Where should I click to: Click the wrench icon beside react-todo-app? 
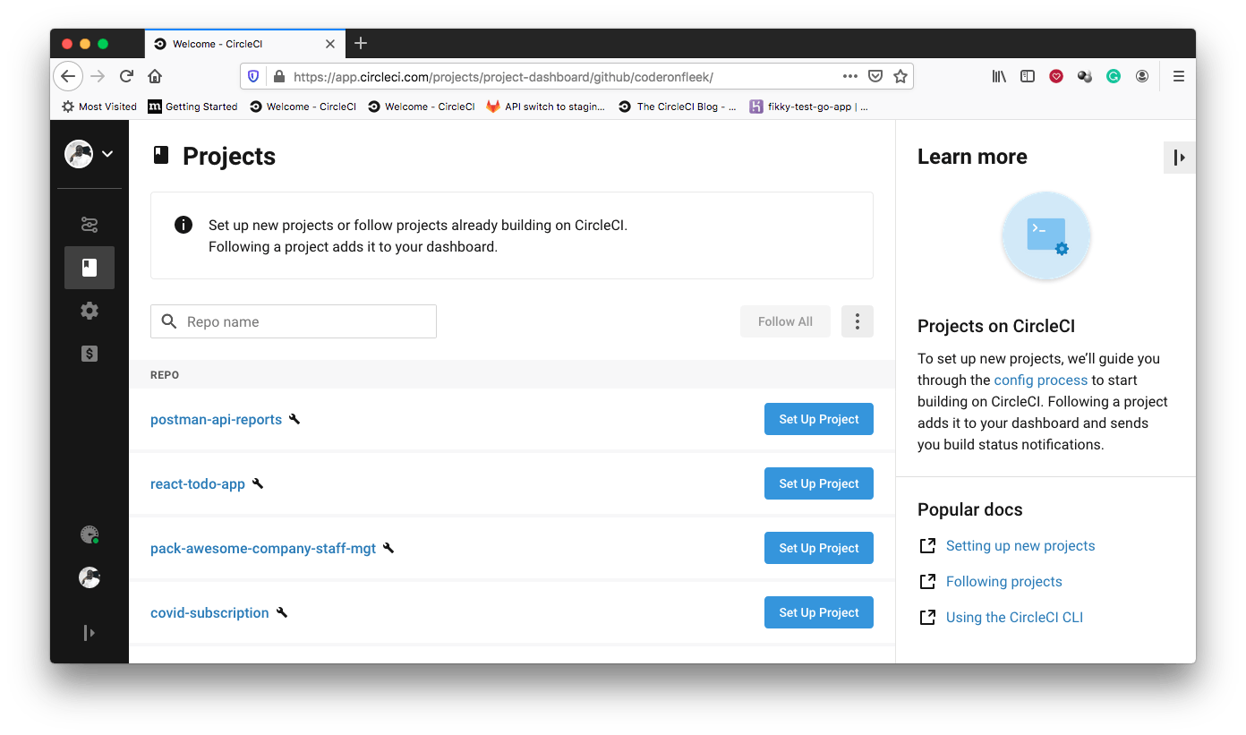(258, 483)
